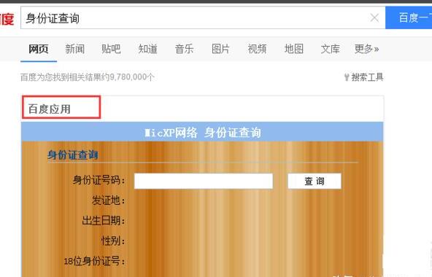The height and width of the screenshot is (277, 432).
Task: Switch to the 新闻 tab
Action: [x=75, y=50]
